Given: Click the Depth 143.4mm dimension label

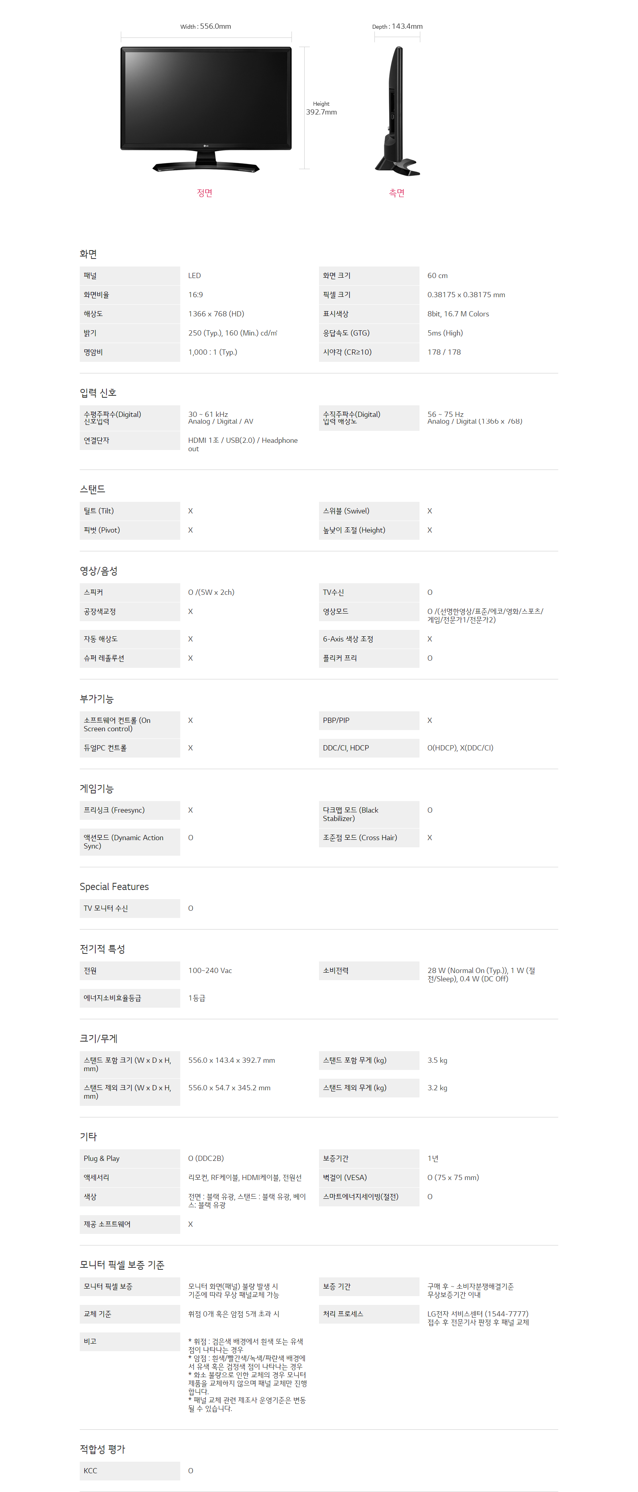Looking at the screenshot, I should click(397, 27).
